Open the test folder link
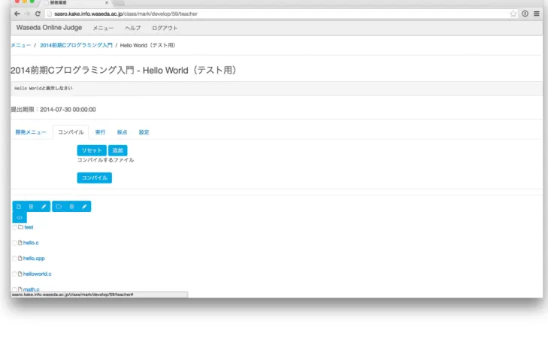 click(x=29, y=227)
